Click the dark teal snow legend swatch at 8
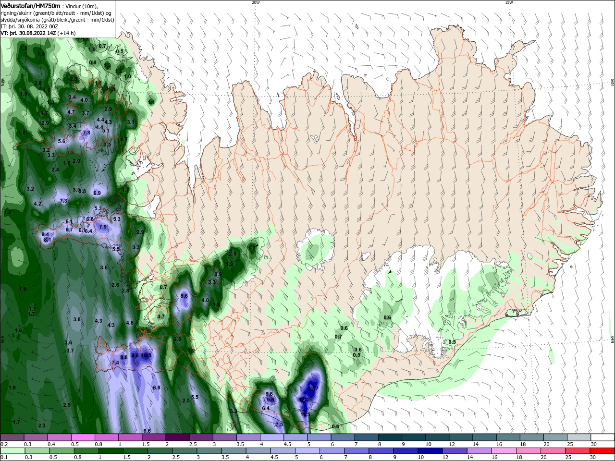The width and height of the screenshot is (615, 461). (390, 437)
